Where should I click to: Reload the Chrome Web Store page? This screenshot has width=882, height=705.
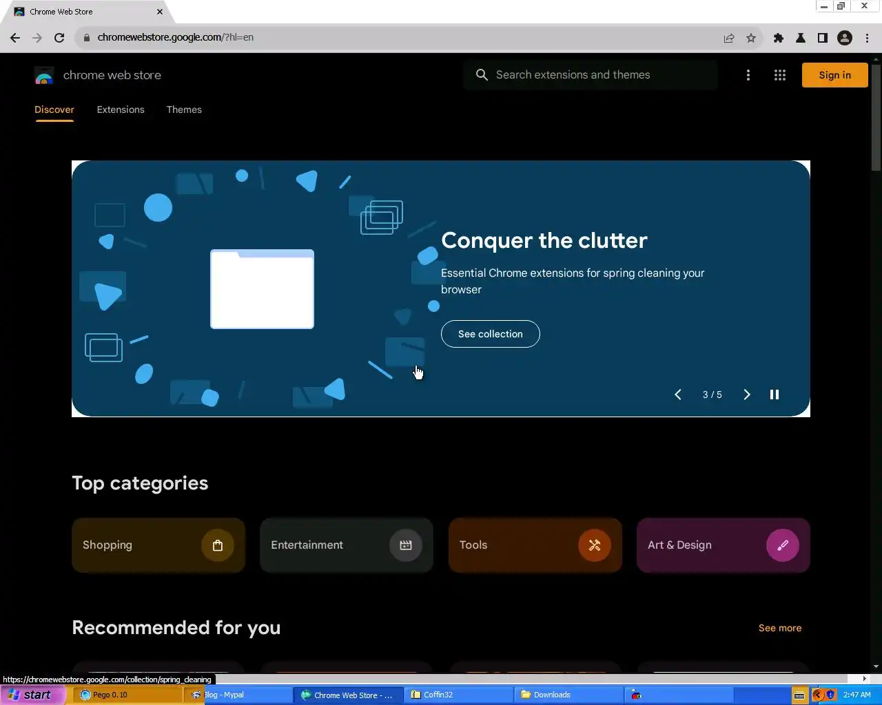(59, 38)
